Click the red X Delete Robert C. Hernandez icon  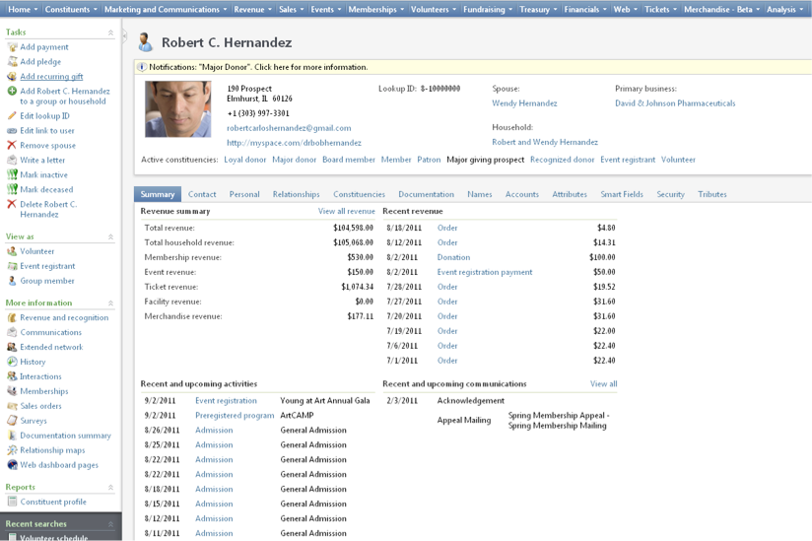(x=12, y=204)
